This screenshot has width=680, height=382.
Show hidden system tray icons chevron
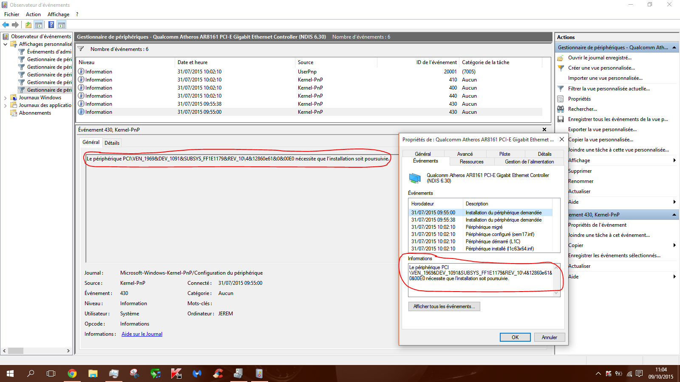[598, 374]
